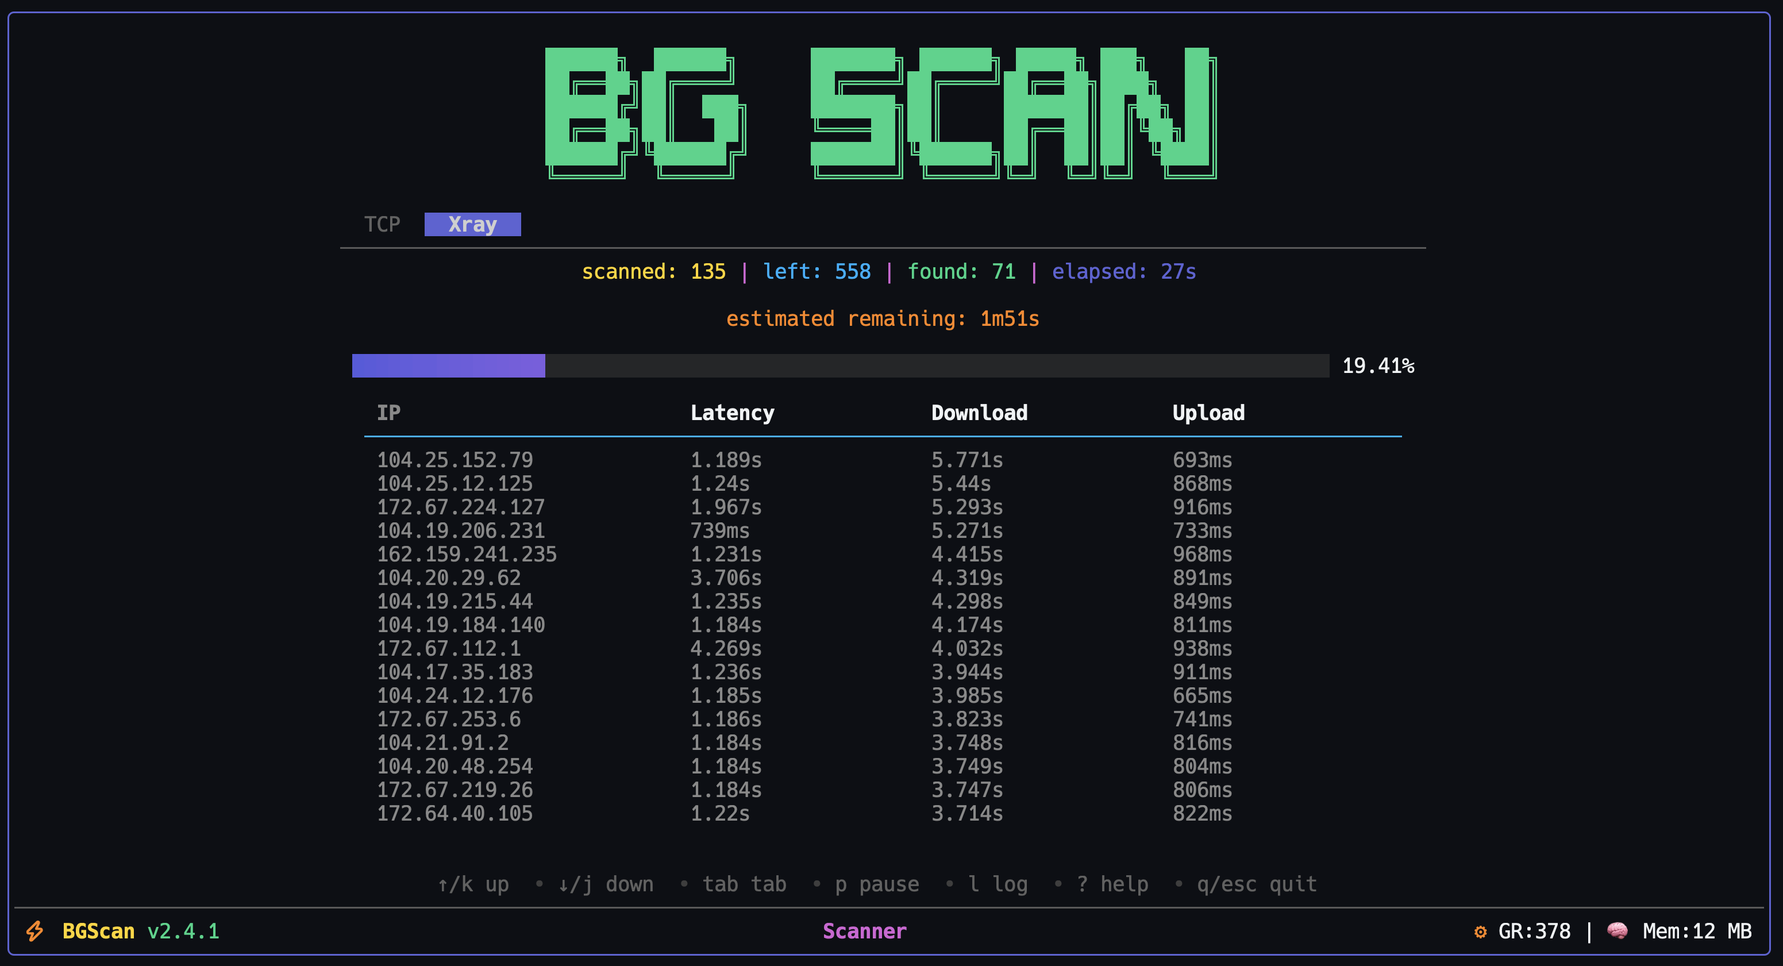Viewport: 1783px width, 966px height.
Task: Click the ↑/k up key hint
Action: (473, 884)
